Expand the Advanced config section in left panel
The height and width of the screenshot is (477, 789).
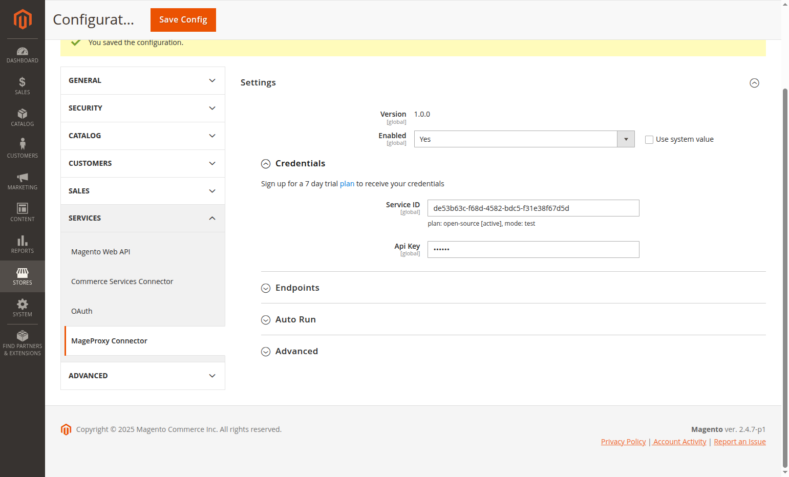[x=143, y=376]
